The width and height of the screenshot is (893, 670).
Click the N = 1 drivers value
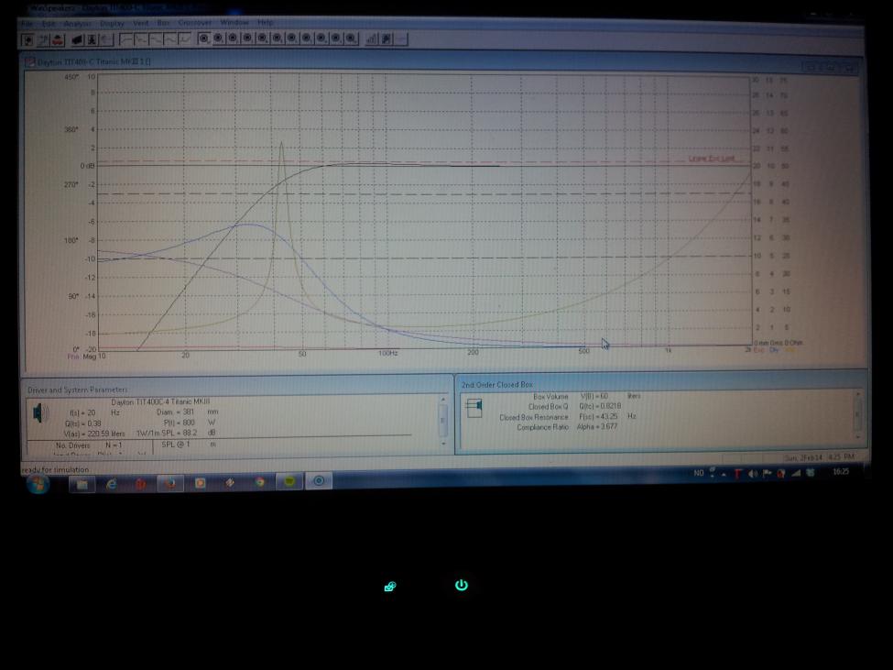click(113, 445)
